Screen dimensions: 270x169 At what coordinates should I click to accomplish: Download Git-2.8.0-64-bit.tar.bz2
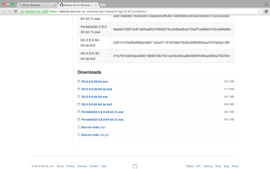coord(97,104)
